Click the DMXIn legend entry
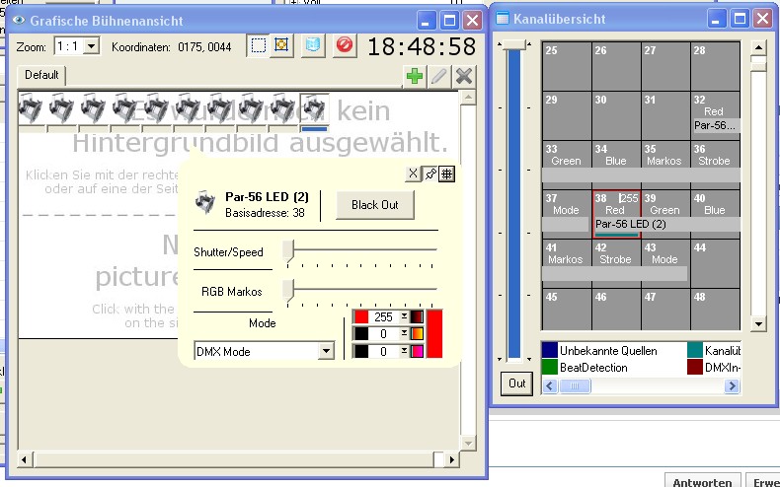Screen dimensions: 780x487 (714, 368)
